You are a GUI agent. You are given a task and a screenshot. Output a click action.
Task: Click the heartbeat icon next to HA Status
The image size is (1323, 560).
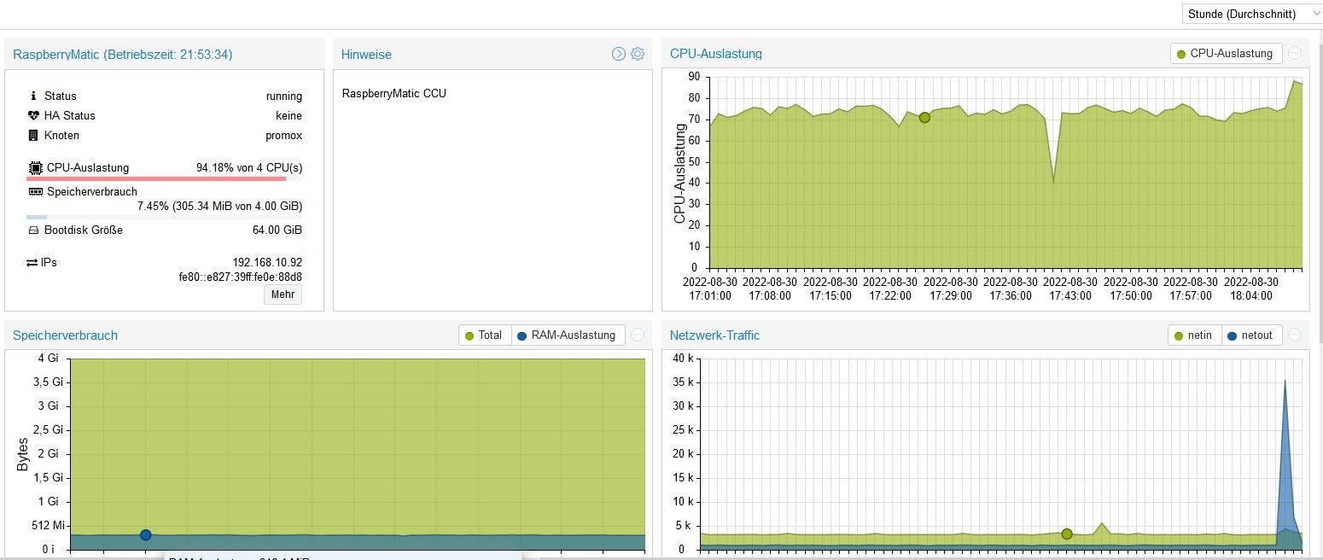pyautogui.click(x=34, y=115)
